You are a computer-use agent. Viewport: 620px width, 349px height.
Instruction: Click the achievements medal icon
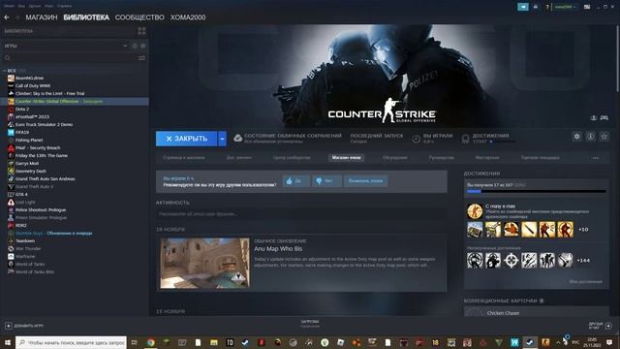click(465, 139)
